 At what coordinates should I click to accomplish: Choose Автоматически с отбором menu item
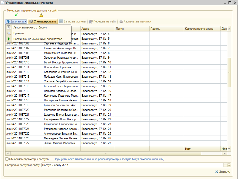[x=30, y=27]
